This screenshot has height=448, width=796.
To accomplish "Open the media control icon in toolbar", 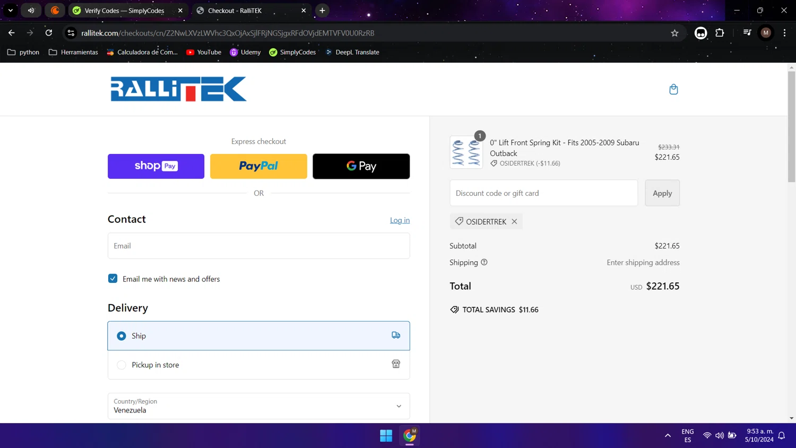I will (747, 33).
